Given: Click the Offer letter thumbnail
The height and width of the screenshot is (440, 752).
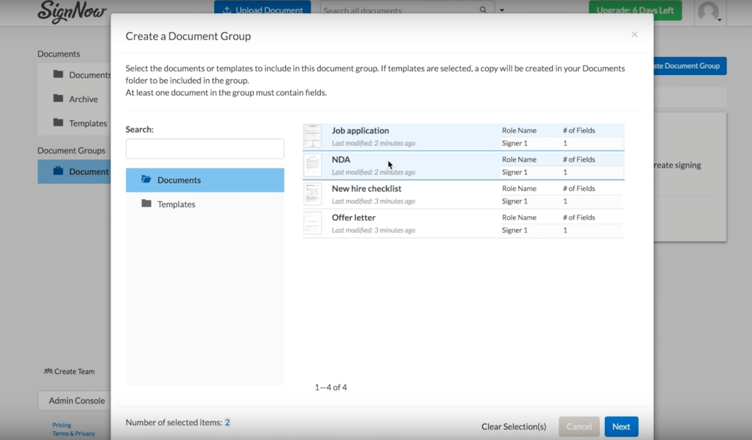Looking at the screenshot, I should coord(312,224).
